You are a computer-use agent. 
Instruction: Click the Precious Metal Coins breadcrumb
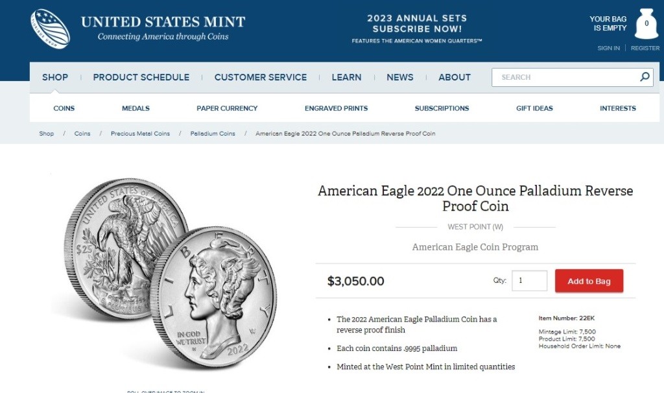click(140, 134)
